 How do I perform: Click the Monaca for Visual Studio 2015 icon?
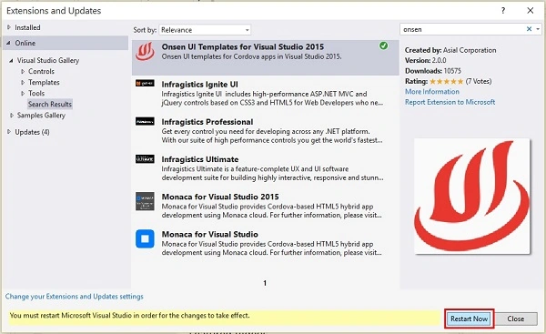click(x=145, y=201)
